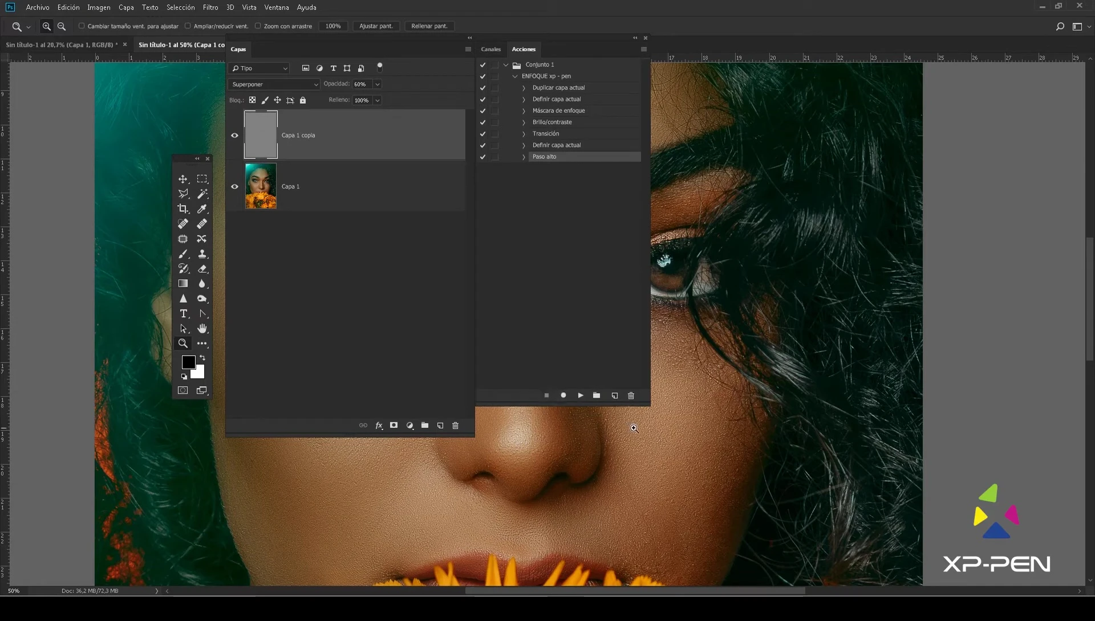Click Zoom Out magnifier in options bar

tap(62, 26)
